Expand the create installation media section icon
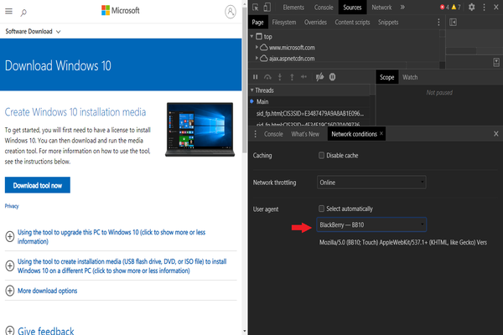 (10, 265)
